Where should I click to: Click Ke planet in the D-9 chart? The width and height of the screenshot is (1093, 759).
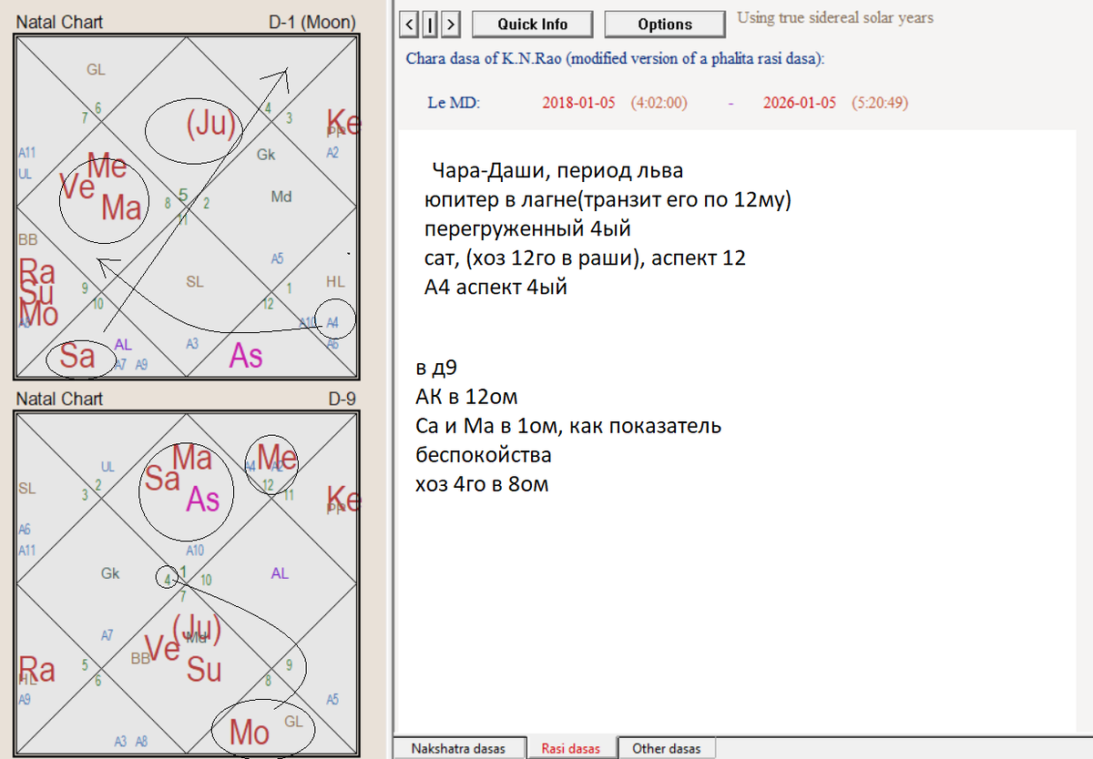(343, 499)
